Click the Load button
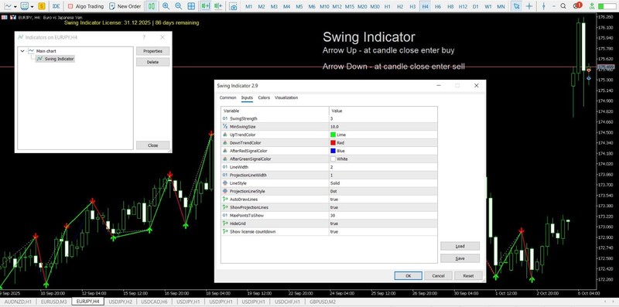 coord(460,246)
